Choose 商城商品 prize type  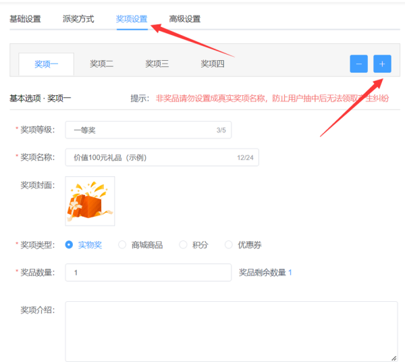pos(140,244)
